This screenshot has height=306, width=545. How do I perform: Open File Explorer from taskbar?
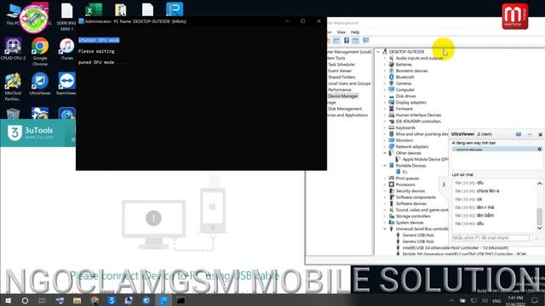[x=77, y=300]
